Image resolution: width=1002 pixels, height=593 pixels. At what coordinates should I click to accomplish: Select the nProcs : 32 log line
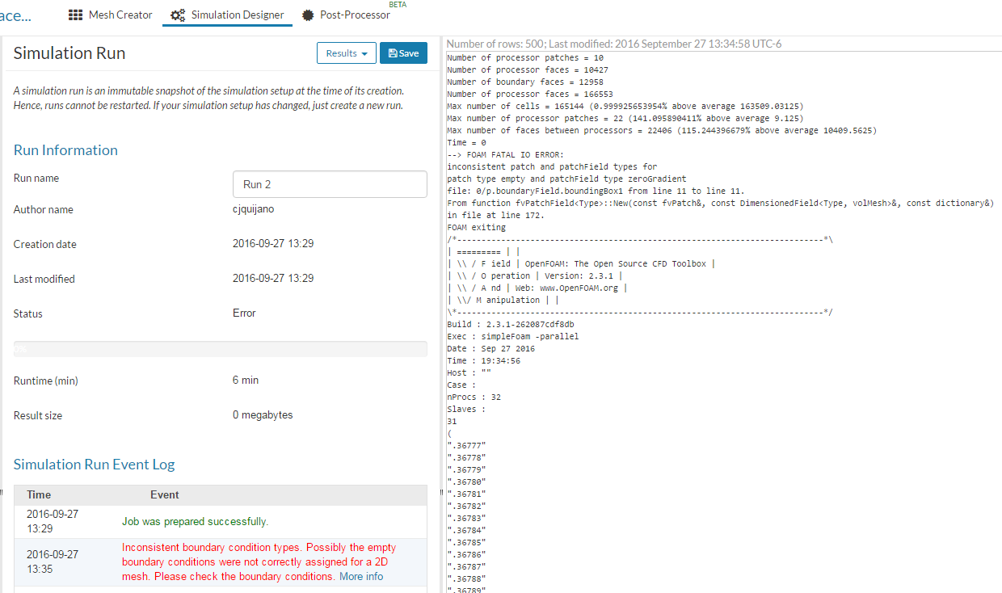coord(474,397)
